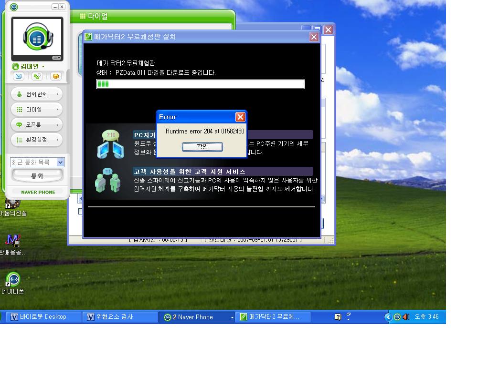Click the green status icon beside 김대연
Screen dimensions: 489x366
pos(15,66)
